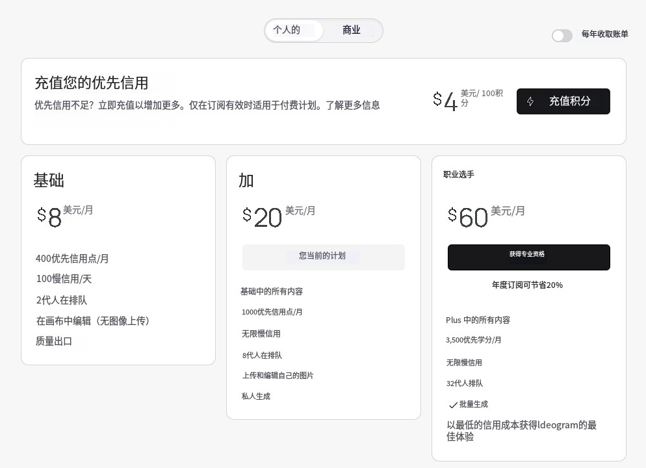Click the checkmark icon beside 批量生成
The image size is (646, 468).
(x=453, y=405)
